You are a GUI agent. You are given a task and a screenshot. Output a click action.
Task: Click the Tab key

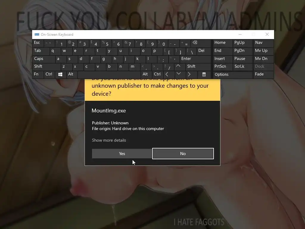pos(41,51)
